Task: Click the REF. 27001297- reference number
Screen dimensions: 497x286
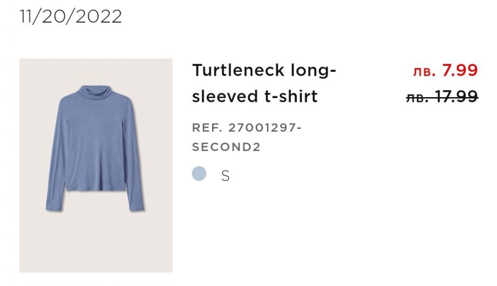Action: (x=247, y=128)
